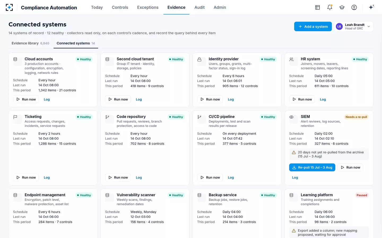
Task: Click the SIEM archive warning triangle icon
Action: click(x=294, y=153)
